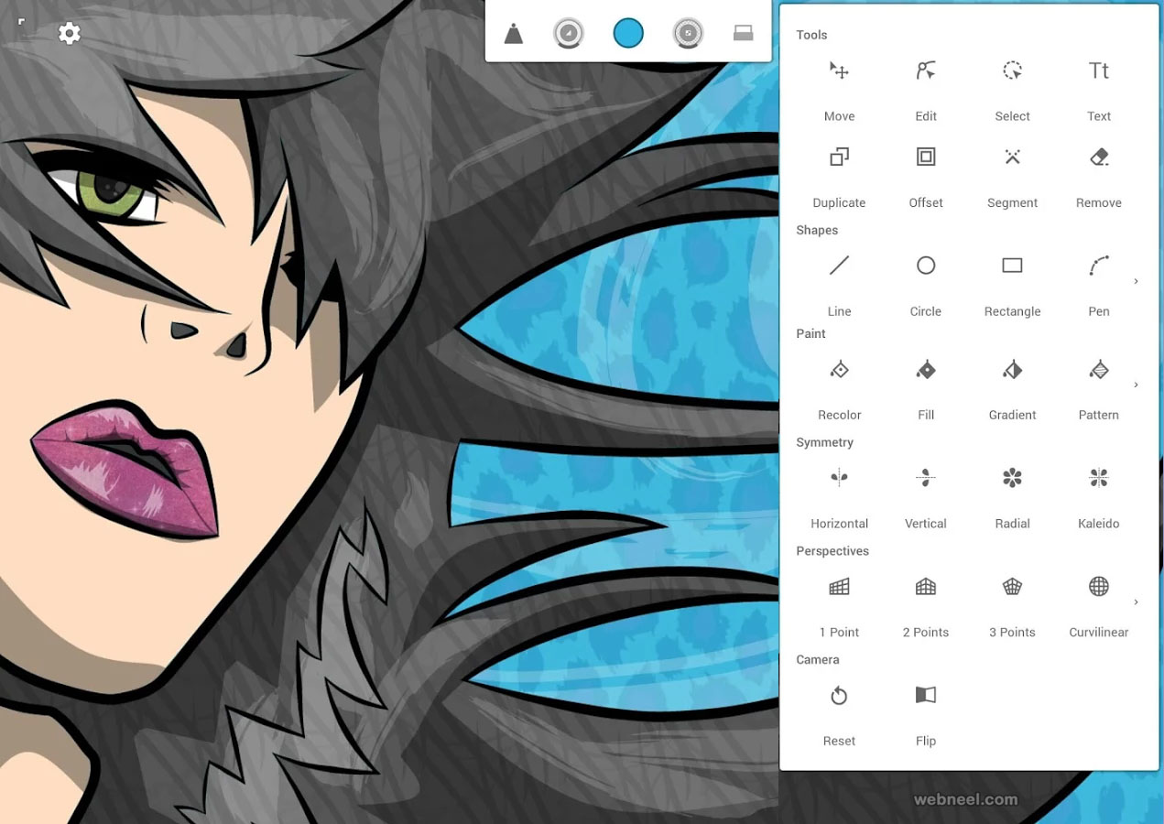Expand more shapes beside the Pen tool
Viewport: 1164px width, 824px height.
pyautogui.click(x=1136, y=281)
